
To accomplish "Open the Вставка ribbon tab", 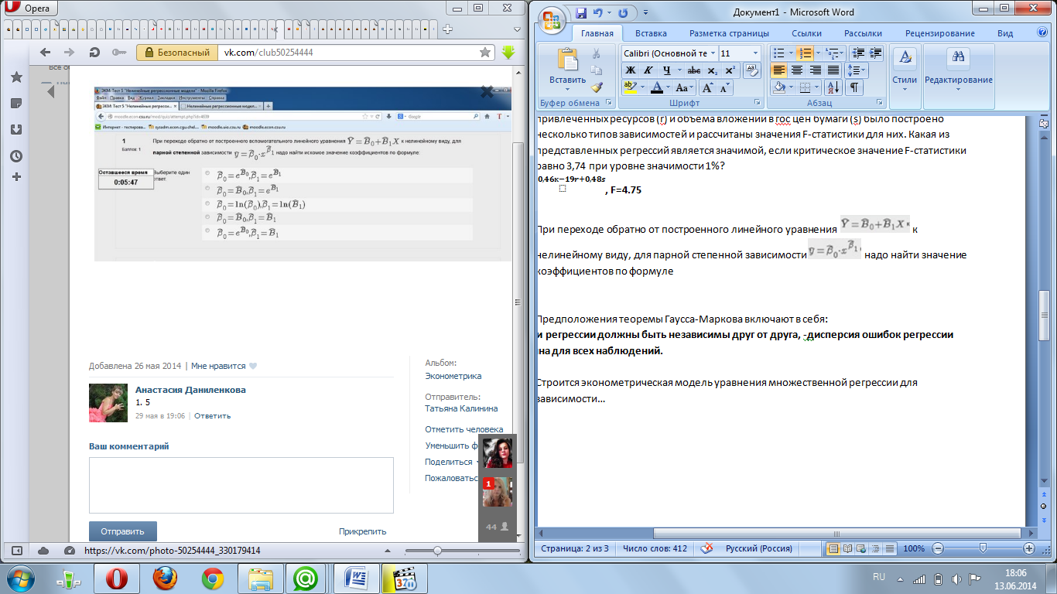I will (x=651, y=33).
